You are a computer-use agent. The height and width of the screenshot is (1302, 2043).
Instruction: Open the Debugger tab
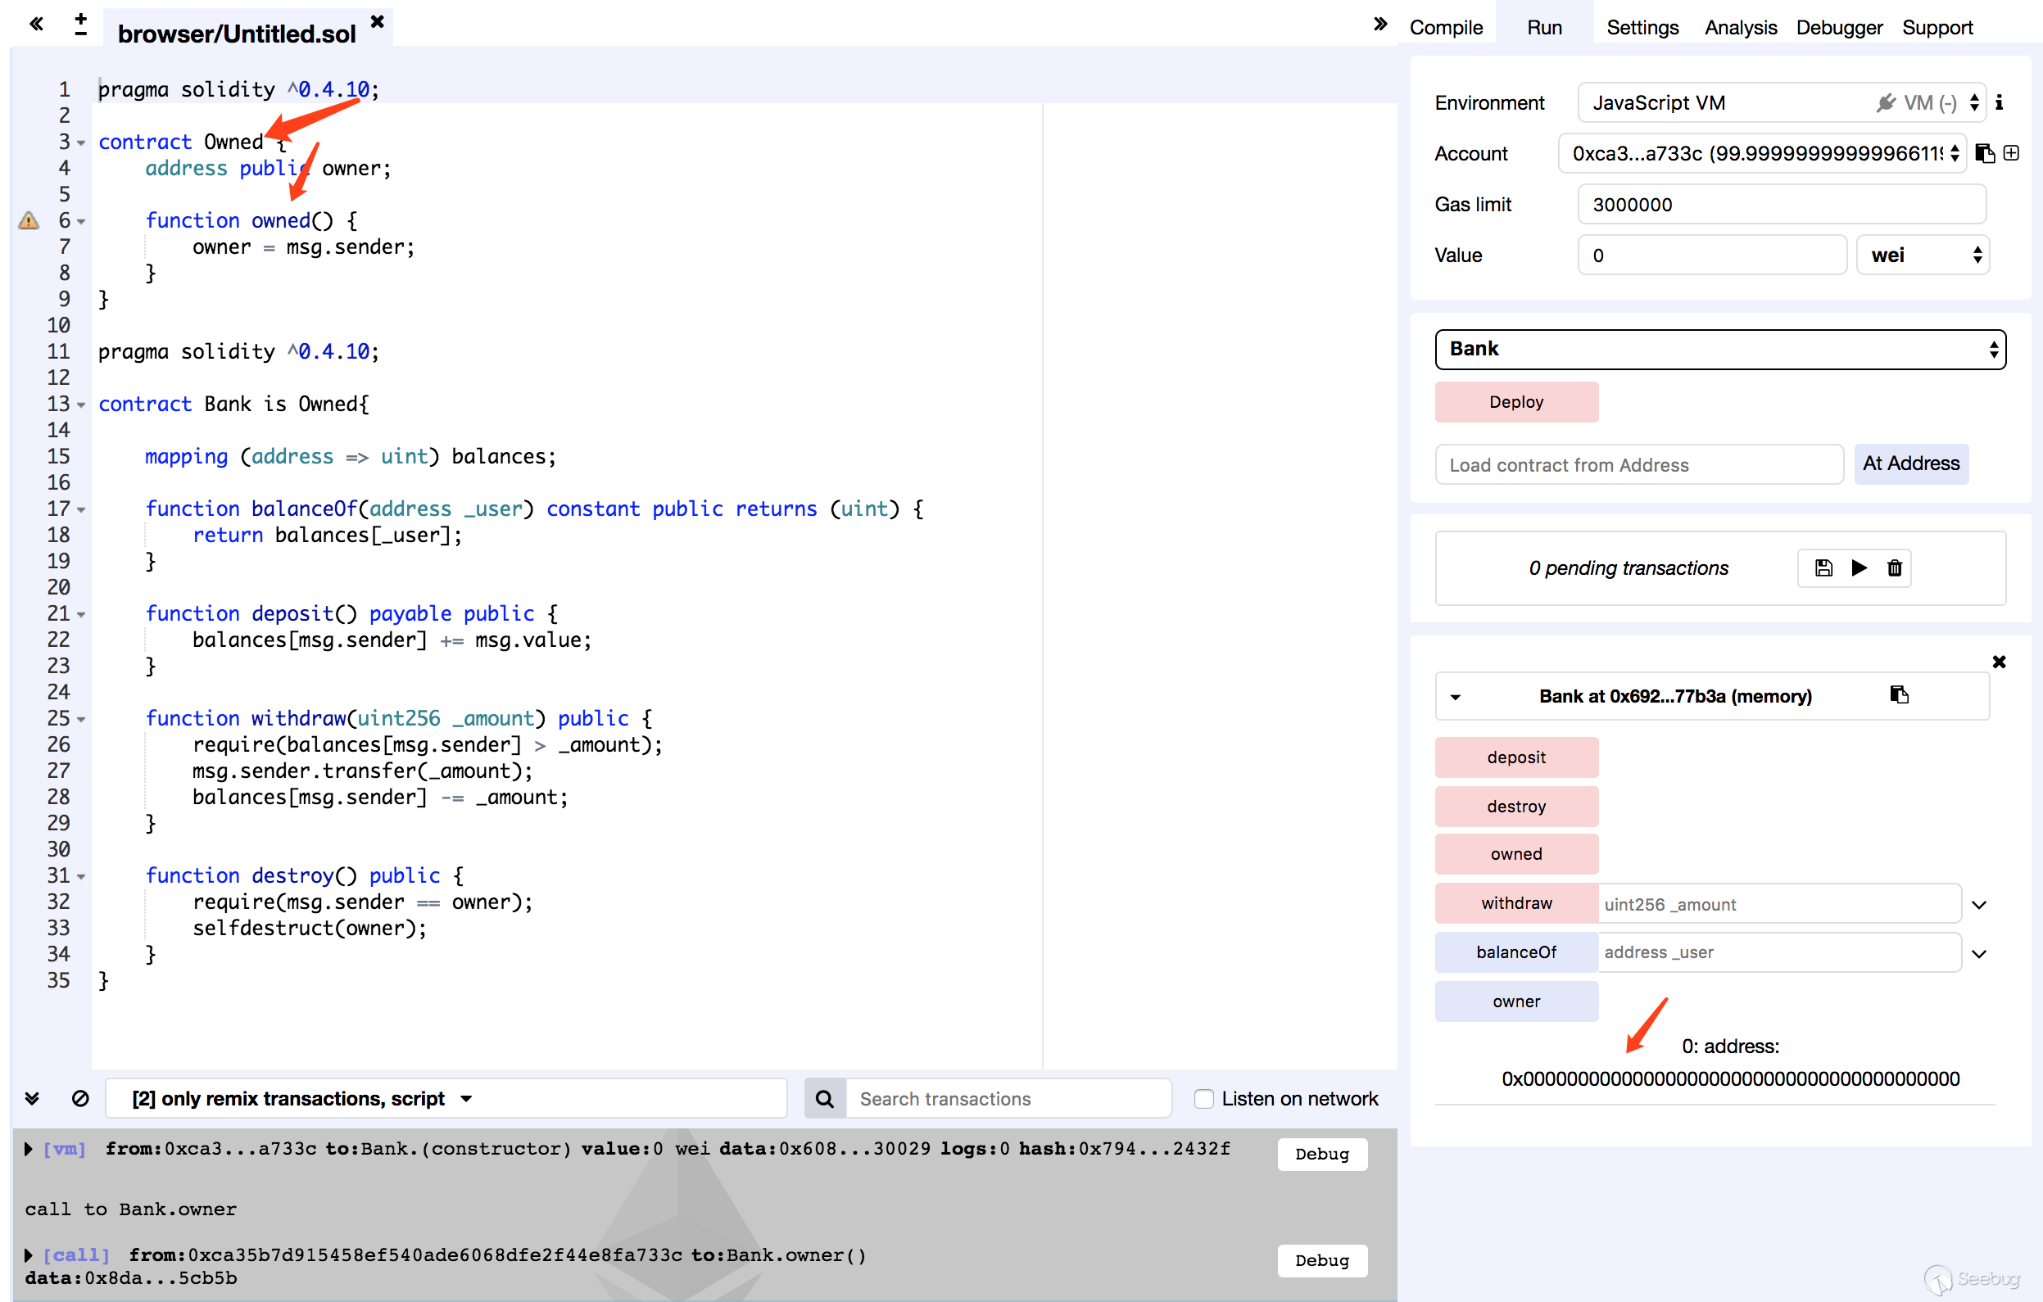[1838, 27]
